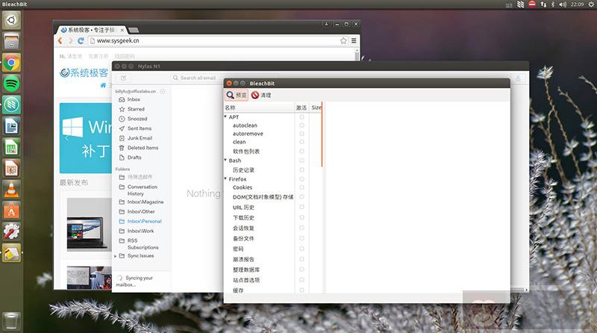Open Chrome hamburger menu icon
This screenshot has height=333, width=597.
354,41
